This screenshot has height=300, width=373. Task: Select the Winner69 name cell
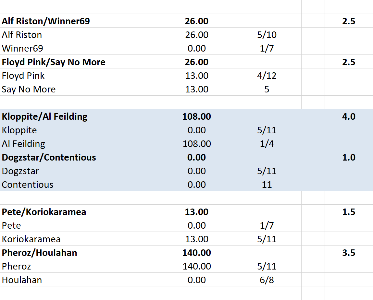click(x=22, y=49)
